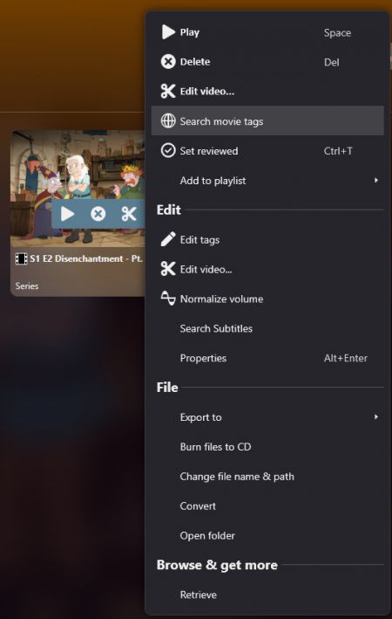Click the waveform icon for Normalize volume

[168, 299]
